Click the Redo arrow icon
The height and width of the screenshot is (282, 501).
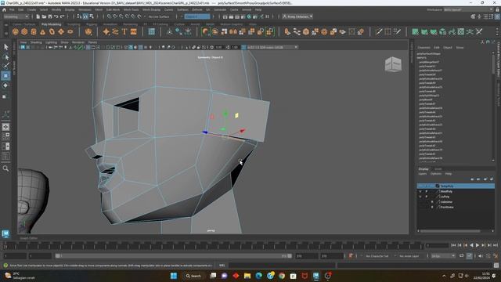point(63,16)
